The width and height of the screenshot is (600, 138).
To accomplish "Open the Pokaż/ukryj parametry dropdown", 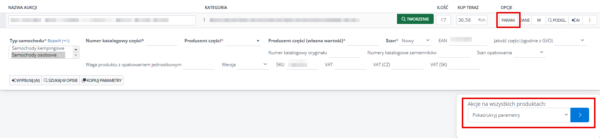I will [519, 115].
